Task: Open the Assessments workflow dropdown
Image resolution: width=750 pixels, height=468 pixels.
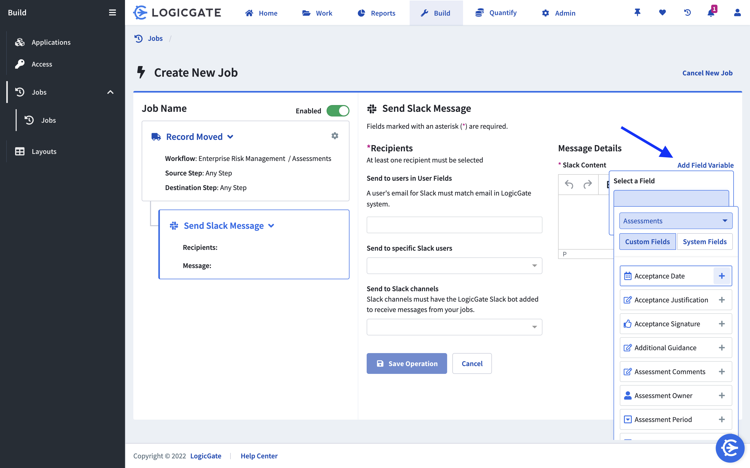Action: [x=676, y=221]
